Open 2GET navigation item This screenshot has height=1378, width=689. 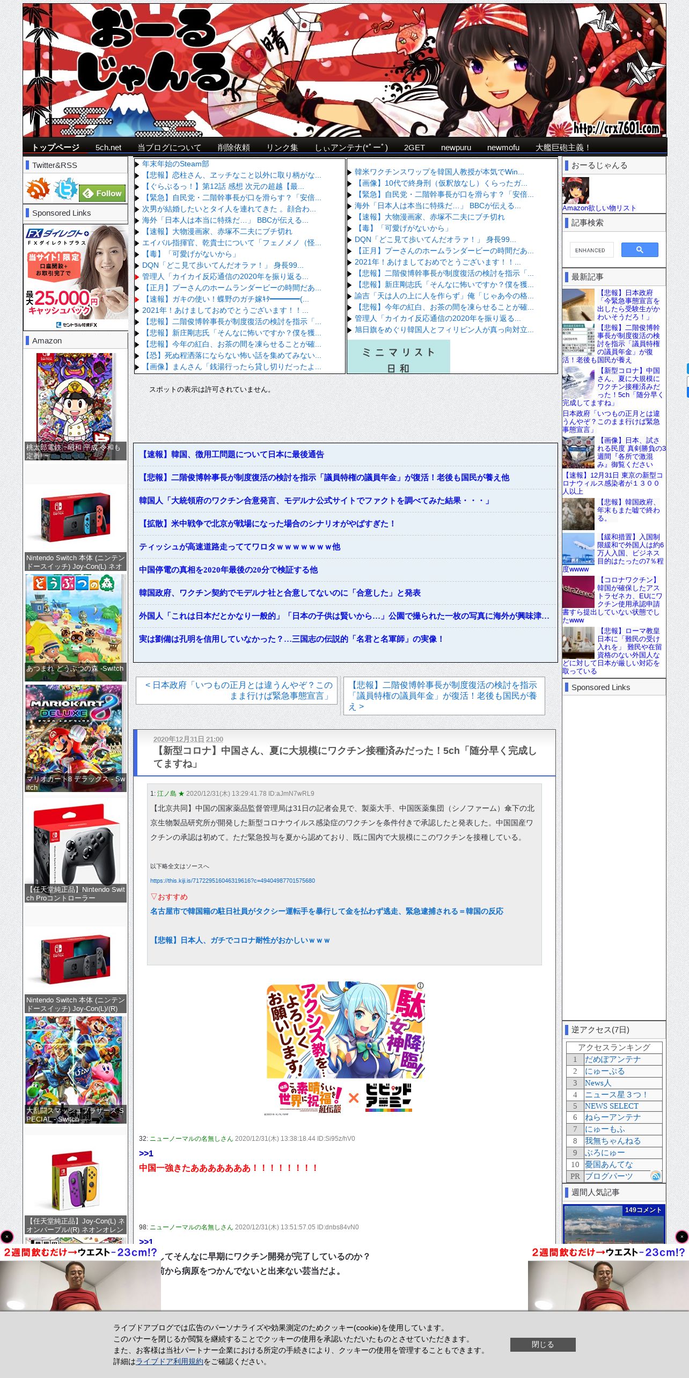click(x=414, y=147)
